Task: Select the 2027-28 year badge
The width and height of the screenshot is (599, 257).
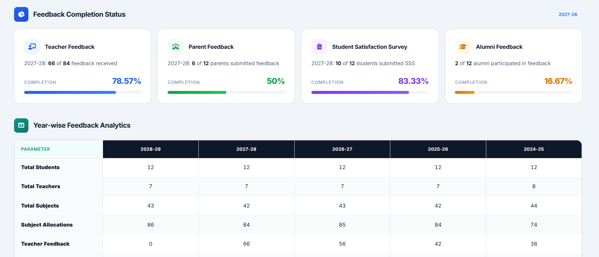Action: click(568, 14)
